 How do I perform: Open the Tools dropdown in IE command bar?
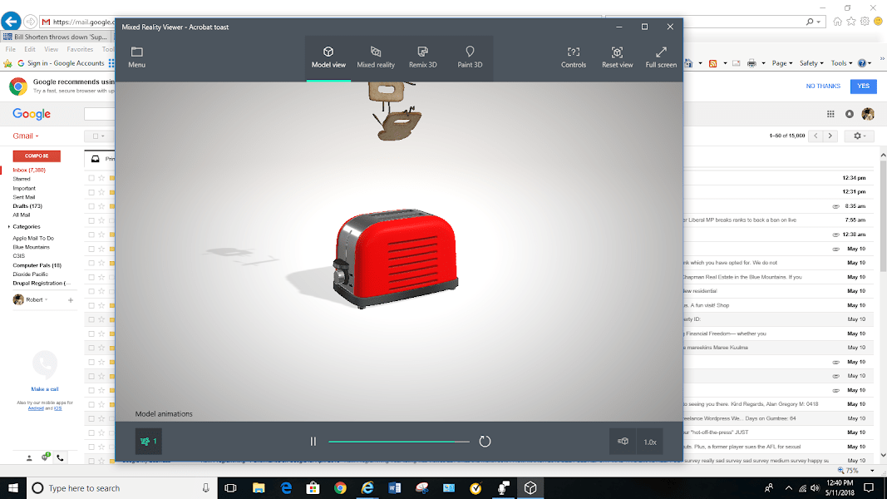pos(841,63)
